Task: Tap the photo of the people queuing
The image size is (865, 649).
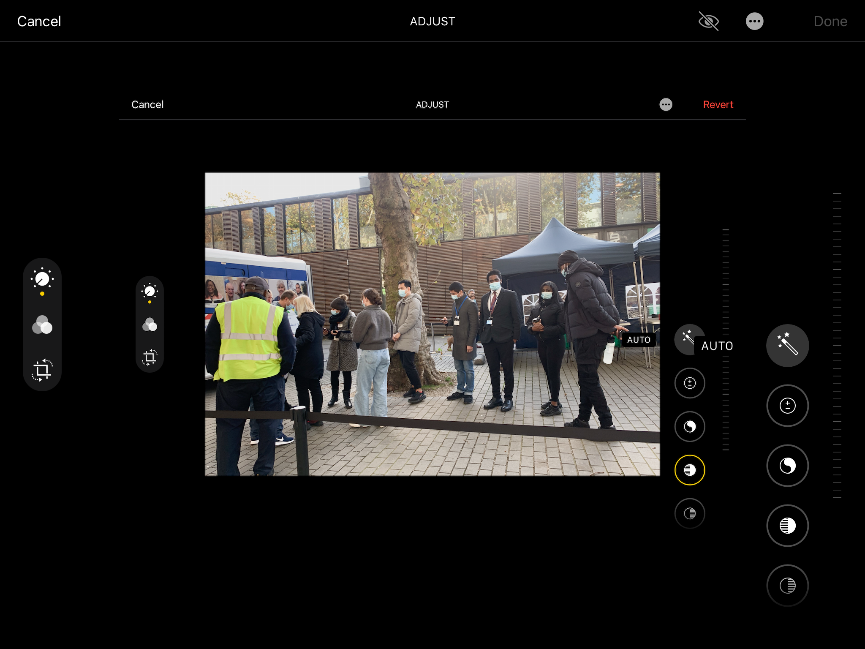Action: click(x=432, y=324)
